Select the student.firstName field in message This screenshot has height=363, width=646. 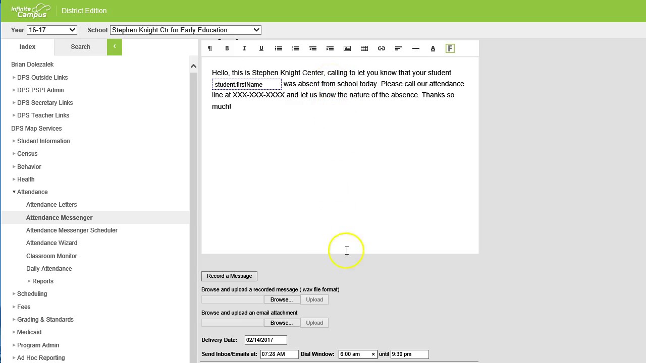pyautogui.click(x=247, y=84)
